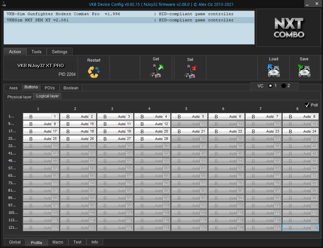This screenshot has height=248, width=323.
Task: Switch to the Buttons tab
Action: click(31, 87)
